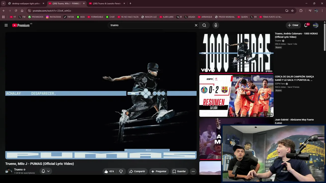Click the Crear button
The width and height of the screenshot is (326, 183).
click(x=293, y=25)
